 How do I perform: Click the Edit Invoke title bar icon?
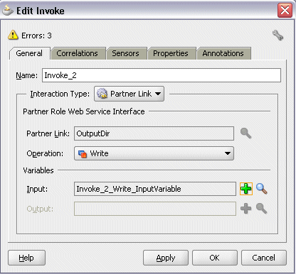tap(7, 11)
